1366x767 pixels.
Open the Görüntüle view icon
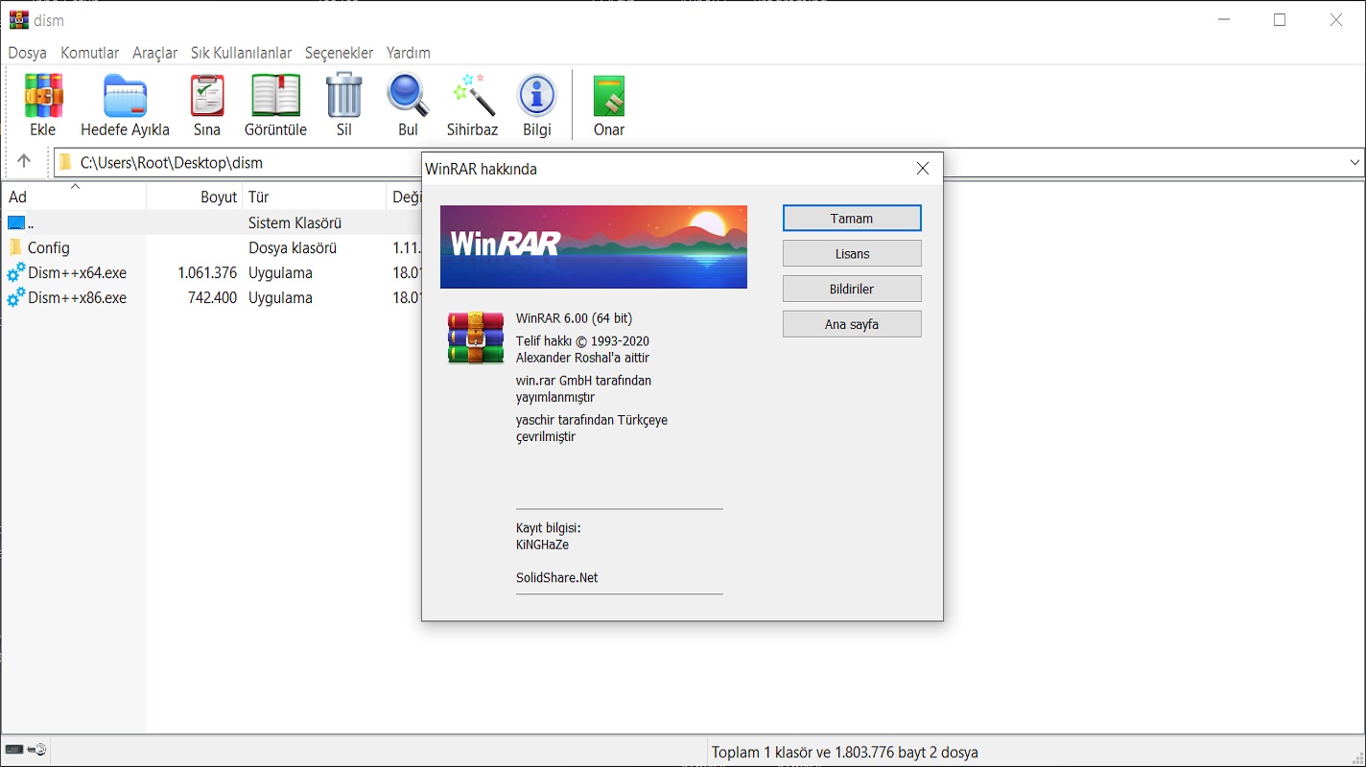275,98
